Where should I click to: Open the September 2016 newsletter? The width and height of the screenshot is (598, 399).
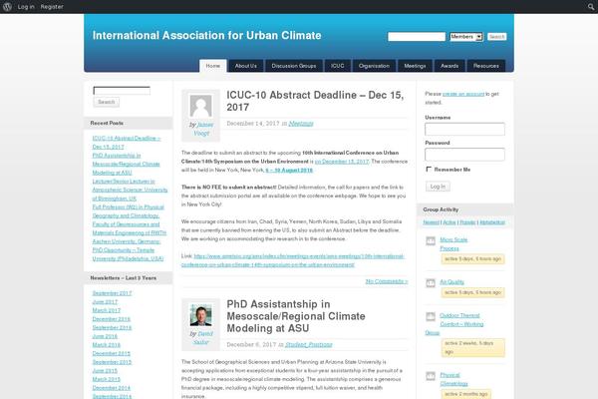tap(112, 327)
